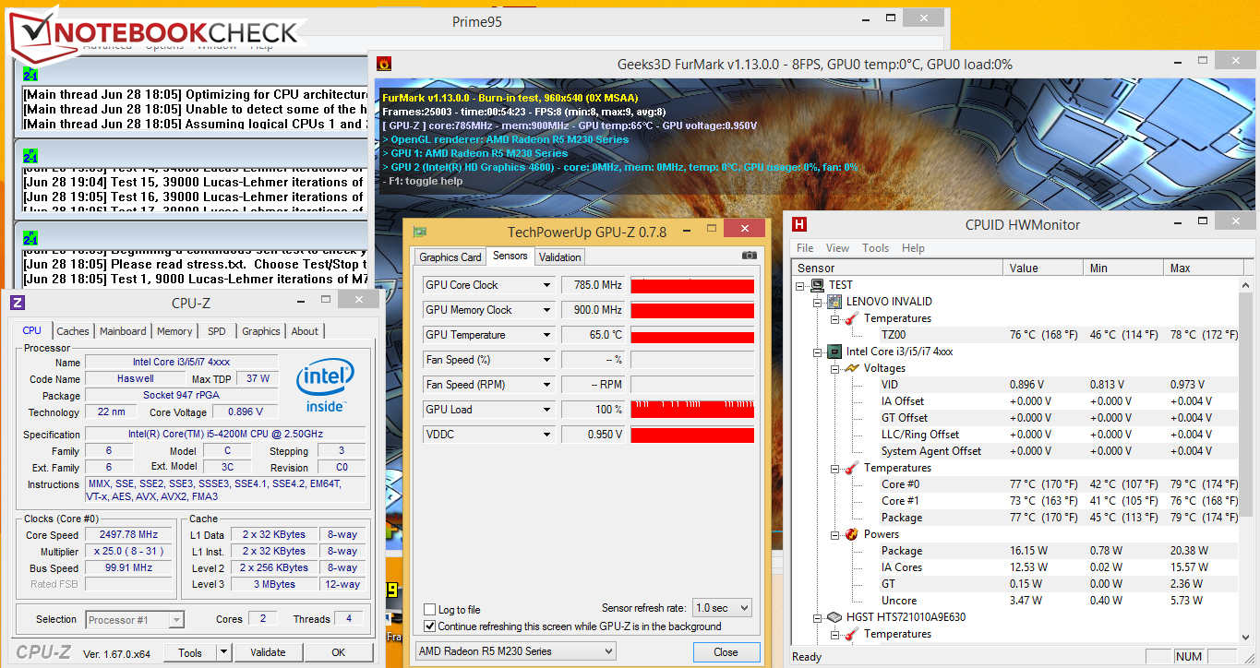Screen dimensions: 1260x668
Task: Click the Powers flame icon in HWMonitor
Action: click(852, 534)
